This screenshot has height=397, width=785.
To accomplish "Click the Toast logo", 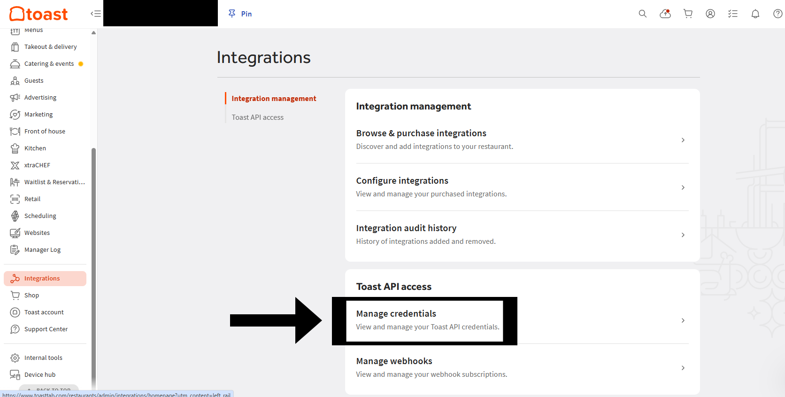I will [x=38, y=14].
